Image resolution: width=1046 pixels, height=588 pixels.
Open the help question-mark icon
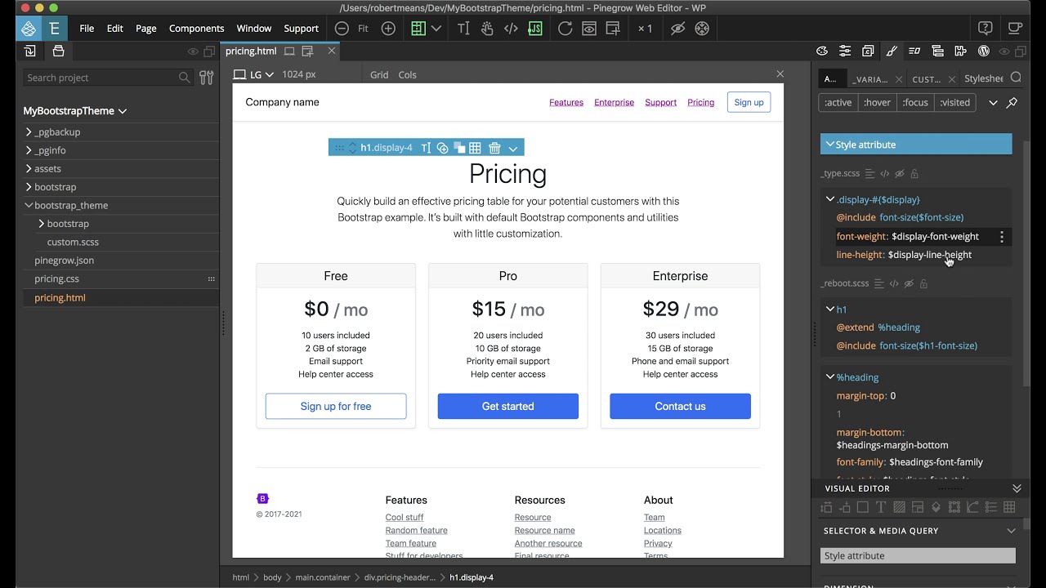(x=986, y=28)
